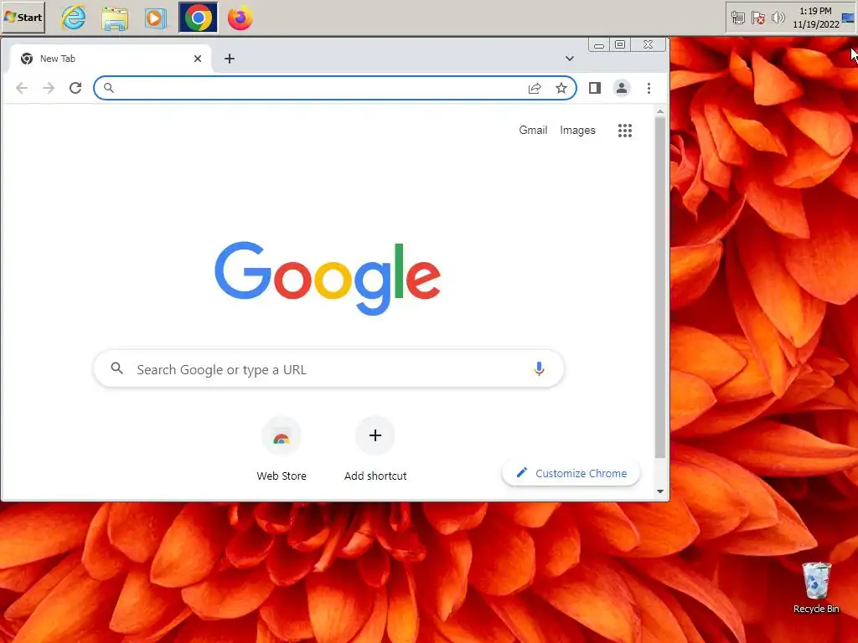Open Chrome's three-dot menu
The image size is (858, 643).
649,88
